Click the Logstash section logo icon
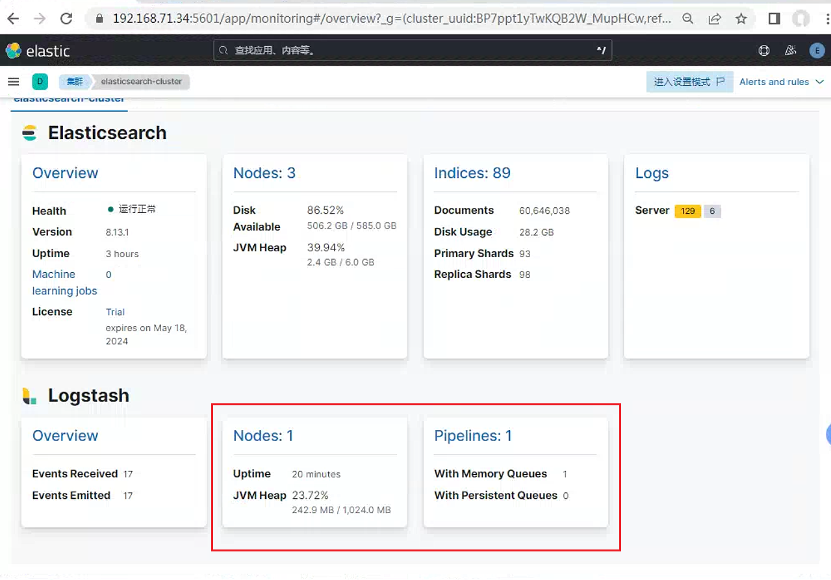831x580 pixels. pos(30,396)
